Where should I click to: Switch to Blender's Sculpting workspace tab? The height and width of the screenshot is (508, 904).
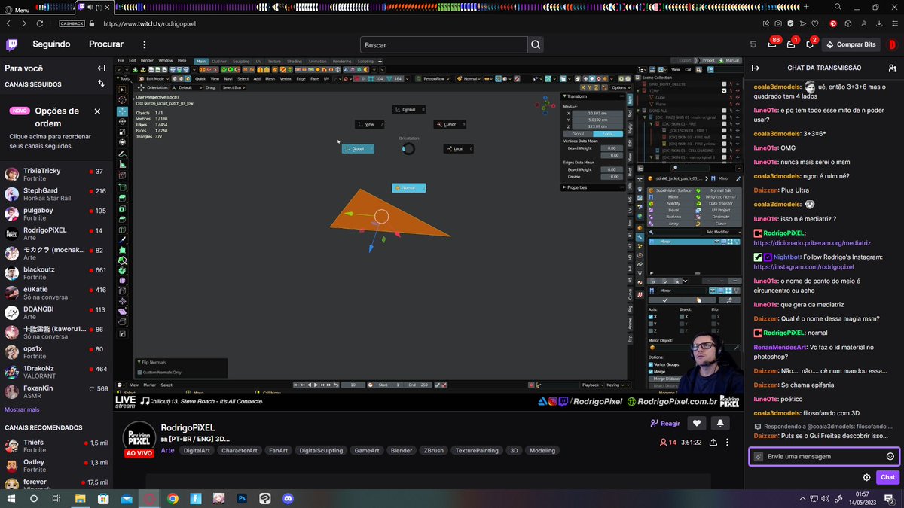240,61
